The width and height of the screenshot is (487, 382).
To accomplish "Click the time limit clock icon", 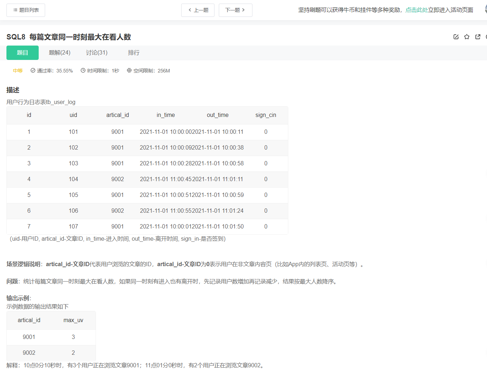I will click(83, 71).
